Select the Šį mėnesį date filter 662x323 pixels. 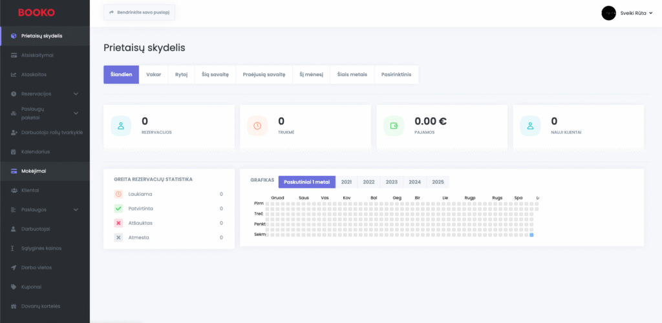(x=311, y=74)
